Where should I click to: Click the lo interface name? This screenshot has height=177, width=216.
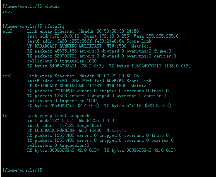tap(5, 116)
